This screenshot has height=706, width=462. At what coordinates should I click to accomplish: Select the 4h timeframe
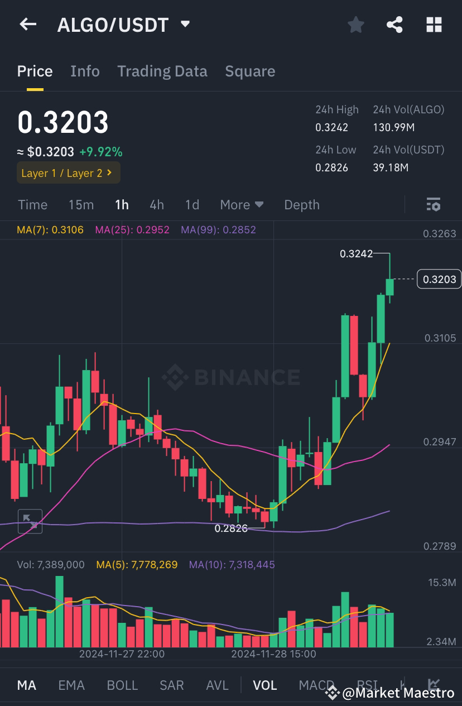coord(156,205)
